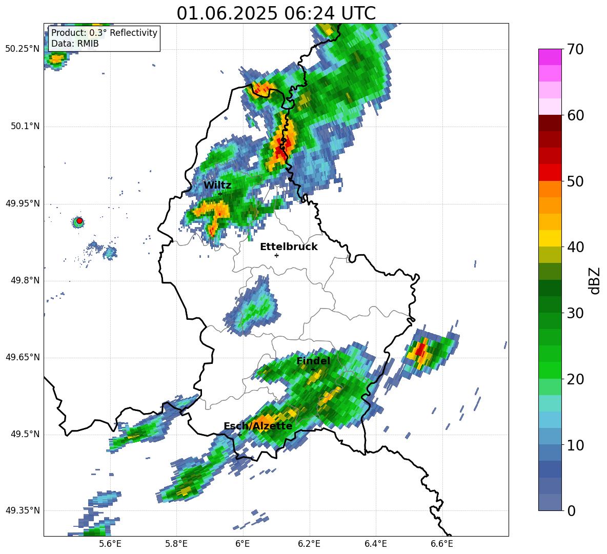Viewport: 607px width, 554px height.
Task: Click the cross marker below Wiltz
Action: pos(220,194)
